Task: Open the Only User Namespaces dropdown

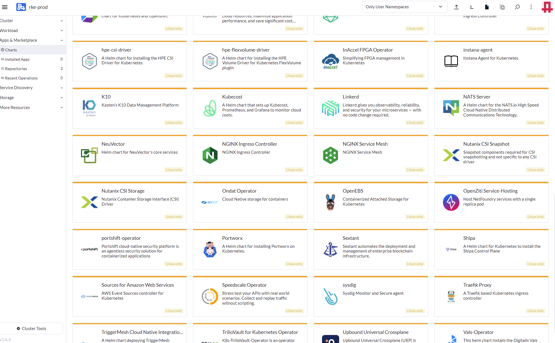Action: (x=405, y=7)
